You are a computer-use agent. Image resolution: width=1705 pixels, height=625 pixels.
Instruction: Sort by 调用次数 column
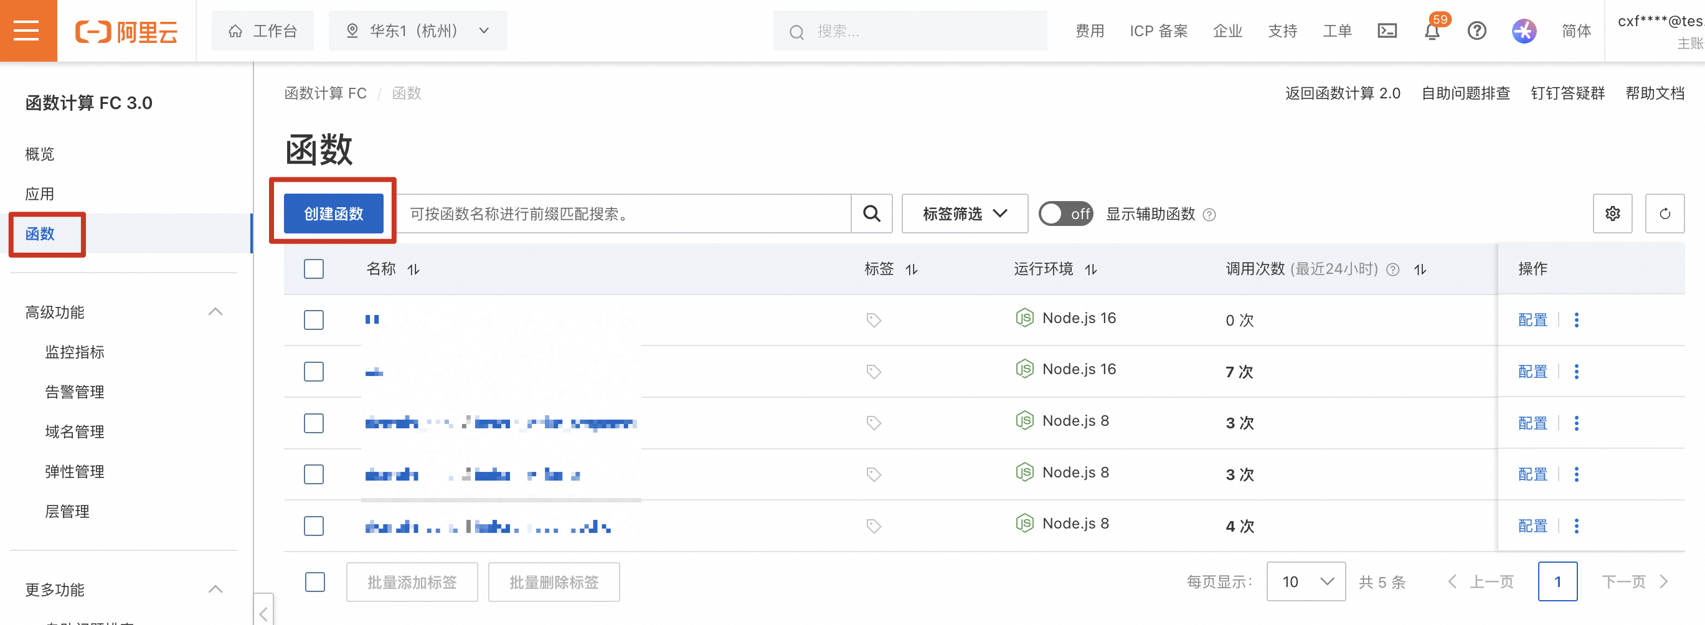(x=1420, y=269)
